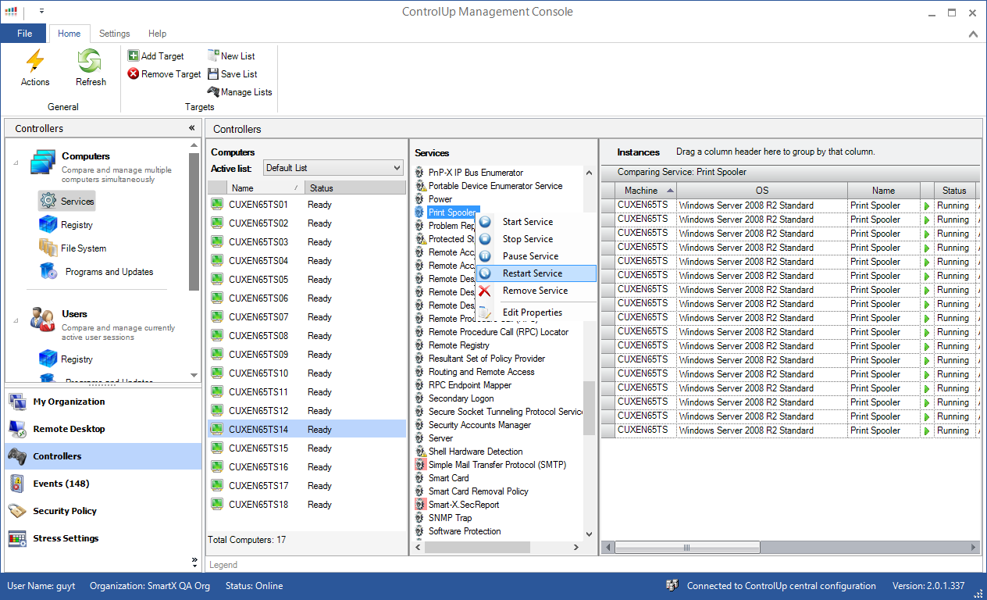Collapse the Users tree section
The height and width of the screenshot is (600, 987).
pyautogui.click(x=16, y=320)
